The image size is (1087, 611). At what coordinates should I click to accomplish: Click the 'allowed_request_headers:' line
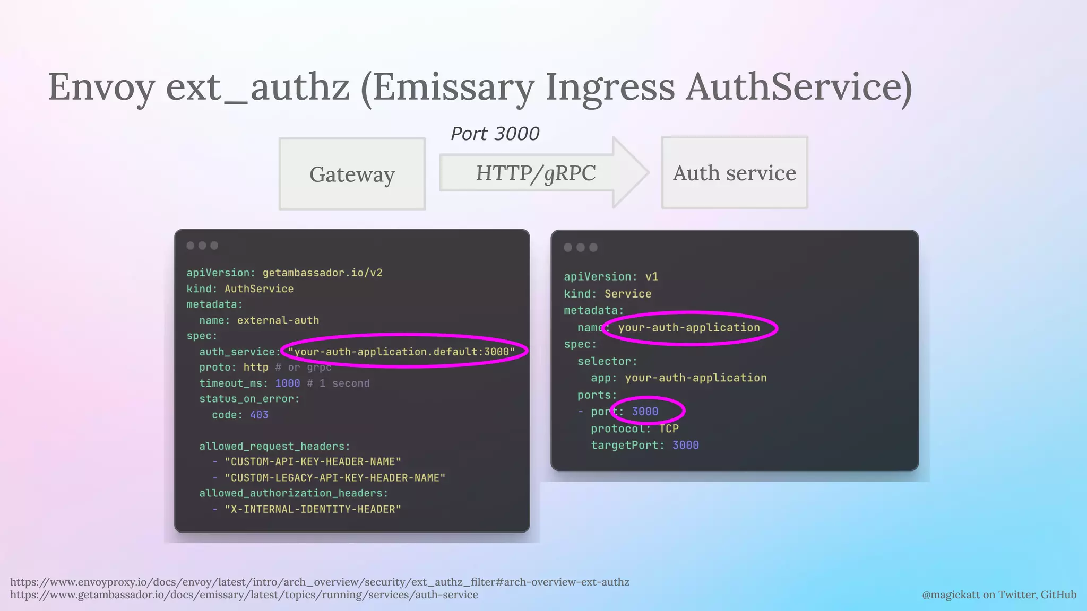click(x=275, y=446)
